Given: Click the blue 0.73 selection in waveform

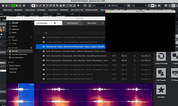Looking at the screenshot, I should [26, 95].
